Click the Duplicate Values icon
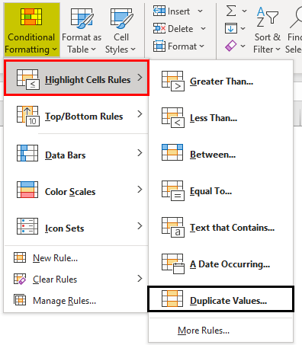 pos(172,299)
